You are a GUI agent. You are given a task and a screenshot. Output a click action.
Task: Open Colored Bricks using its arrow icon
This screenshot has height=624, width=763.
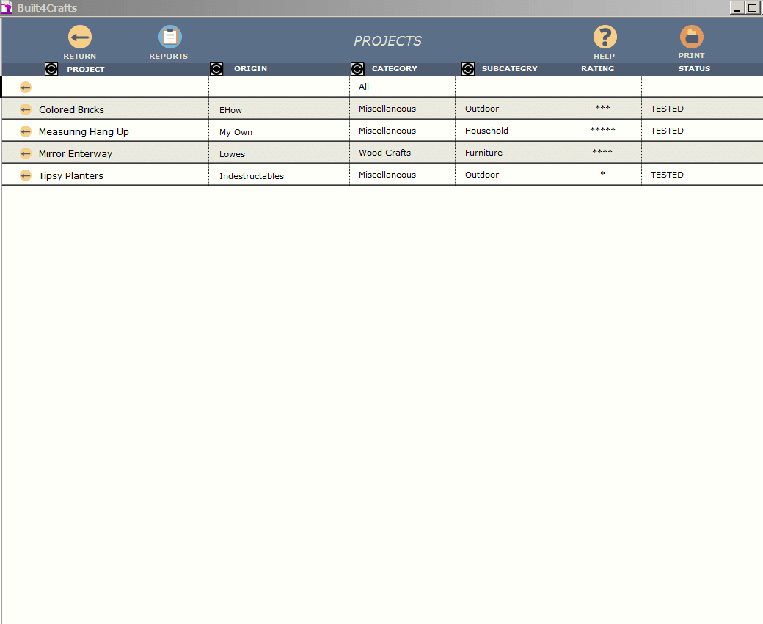(26, 109)
